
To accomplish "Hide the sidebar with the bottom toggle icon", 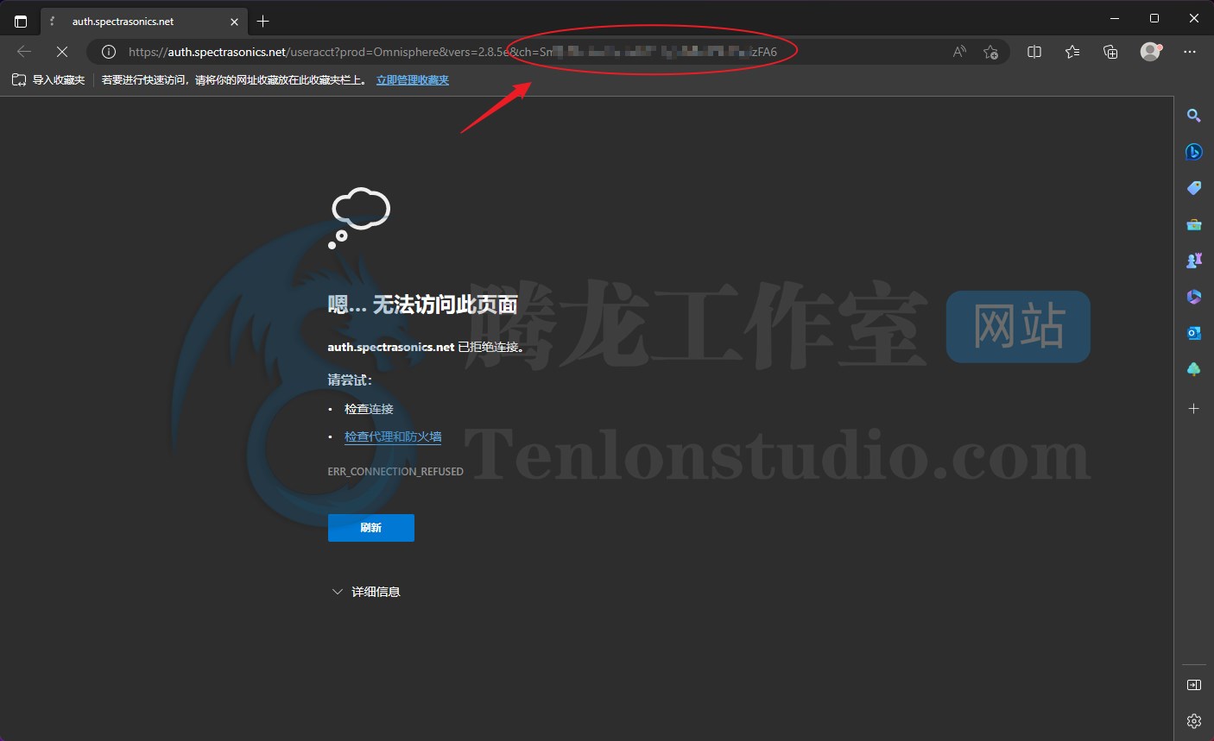I will tap(1194, 685).
